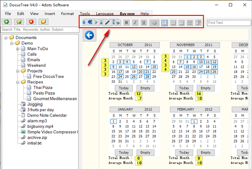Click the DocusTree app icon in title bar
Viewport: 252px width, 169px height.
tap(5, 5)
